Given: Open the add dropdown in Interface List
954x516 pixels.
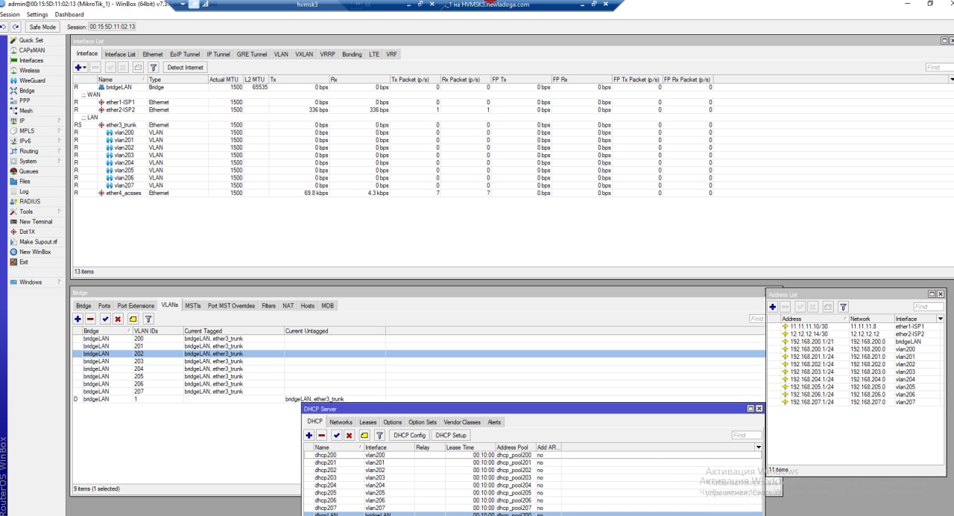Looking at the screenshot, I should [81, 67].
